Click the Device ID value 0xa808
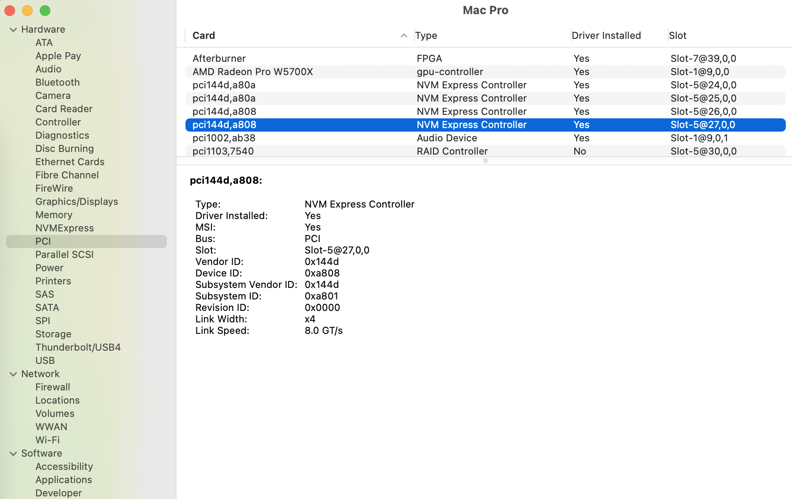 tap(322, 273)
